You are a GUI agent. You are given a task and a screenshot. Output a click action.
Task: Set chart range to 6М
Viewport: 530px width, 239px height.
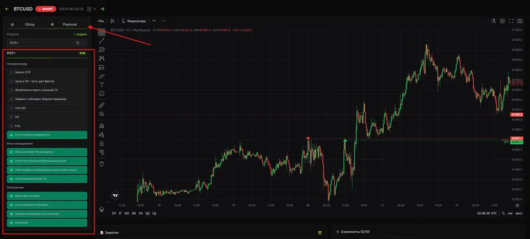127,213
